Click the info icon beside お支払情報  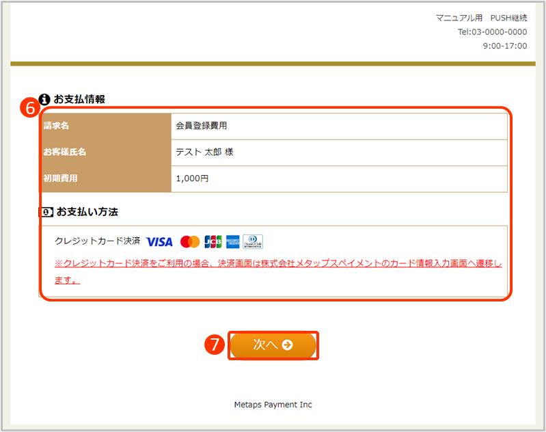click(45, 98)
